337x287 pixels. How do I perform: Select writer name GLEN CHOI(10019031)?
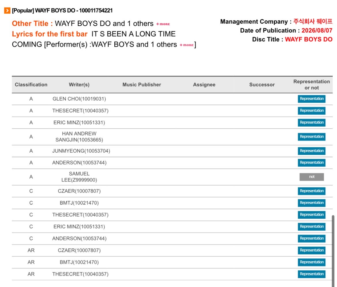click(79, 99)
